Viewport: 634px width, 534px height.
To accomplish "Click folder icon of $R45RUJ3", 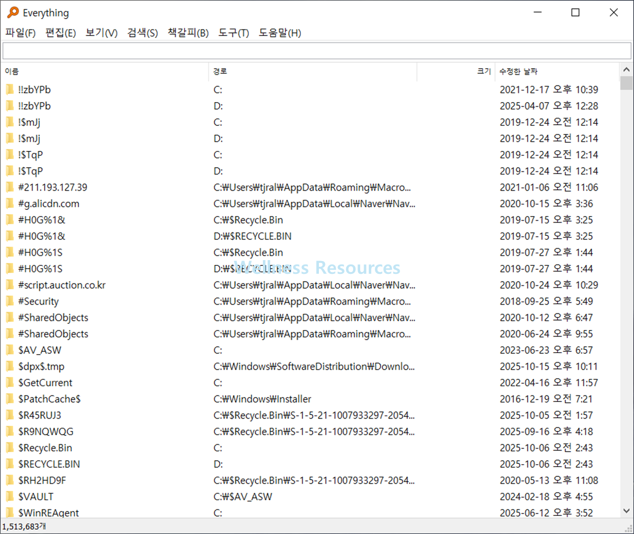I will pyautogui.click(x=10, y=415).
